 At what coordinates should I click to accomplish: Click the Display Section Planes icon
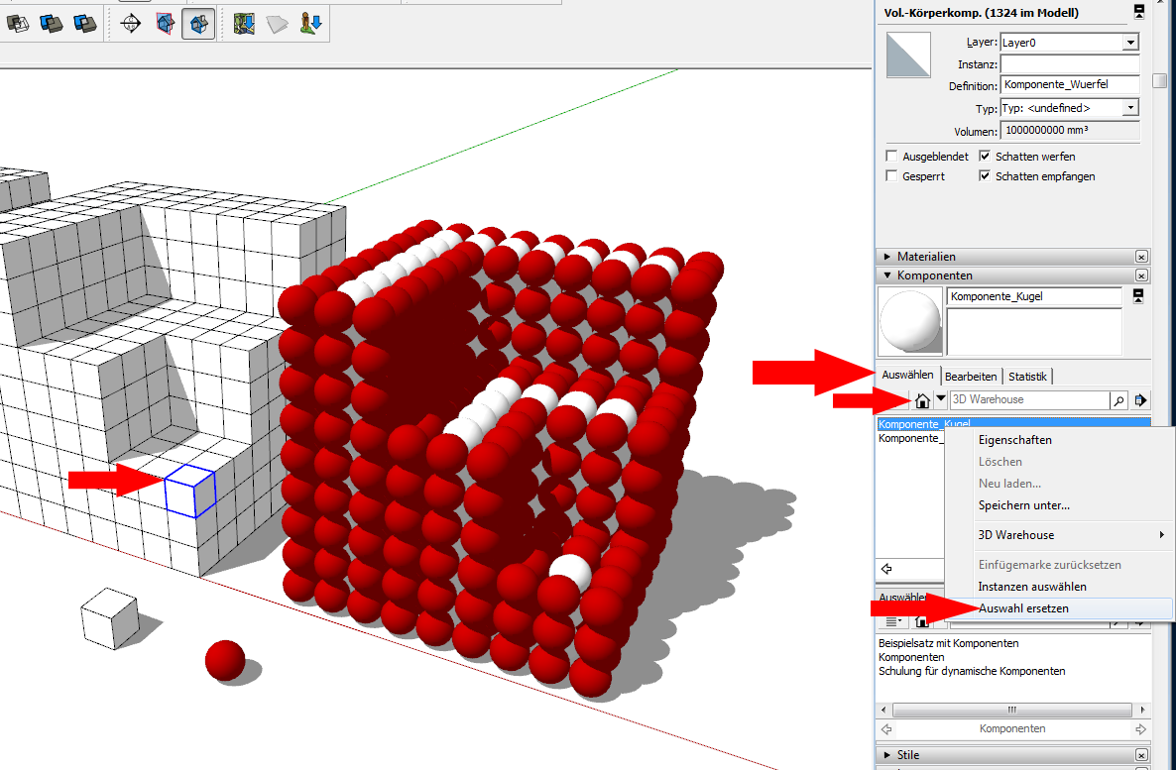click(166, 25)
